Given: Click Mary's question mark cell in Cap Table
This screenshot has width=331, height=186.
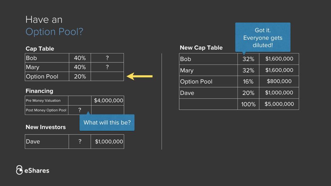Looking at the screenshot, I should (x=107, y=67).
